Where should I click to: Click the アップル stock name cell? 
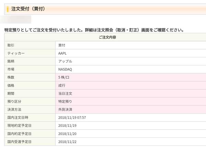65,61
